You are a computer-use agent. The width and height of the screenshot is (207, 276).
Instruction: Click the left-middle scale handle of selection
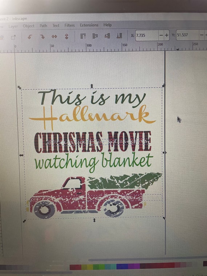pyautogui.click(x=21, y=155)
